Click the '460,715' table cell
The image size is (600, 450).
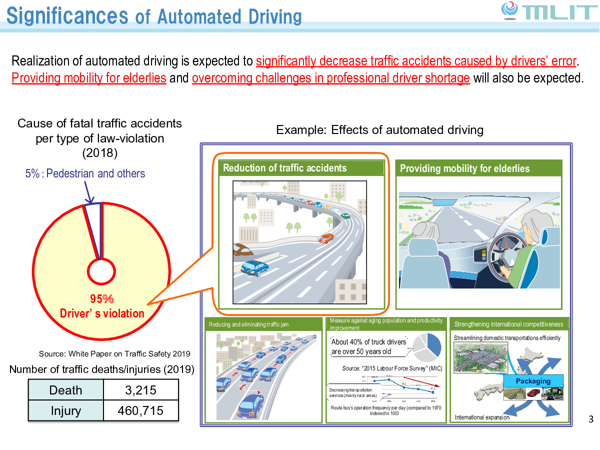(x=140, y=410)
